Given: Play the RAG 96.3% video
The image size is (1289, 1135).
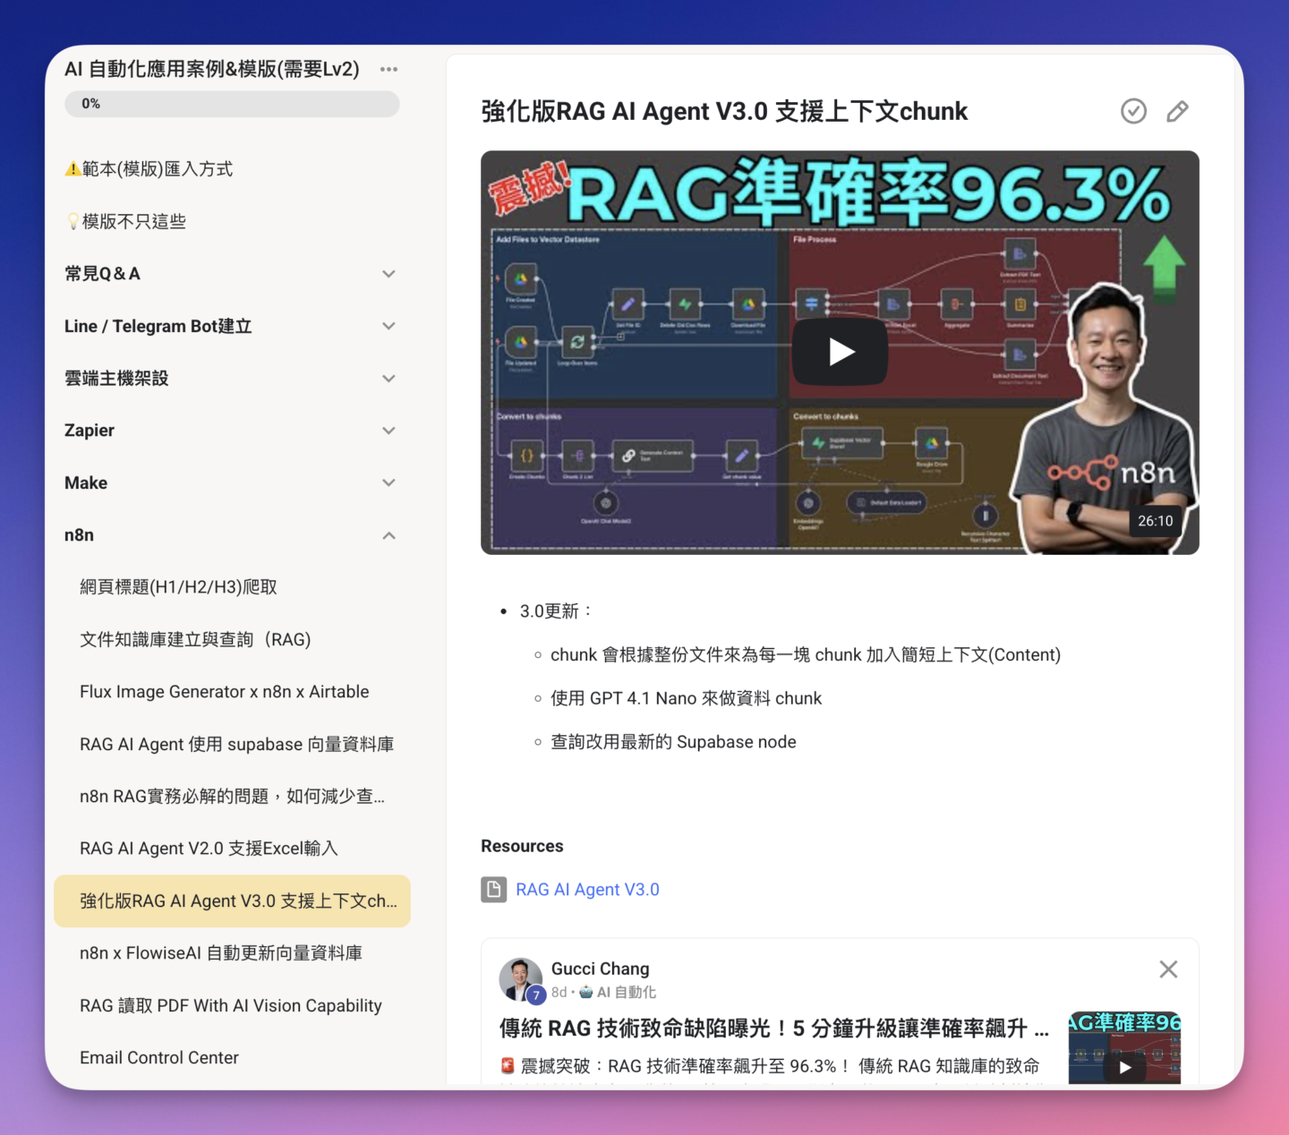Looking at the screenshot, I should click(840, 352).
